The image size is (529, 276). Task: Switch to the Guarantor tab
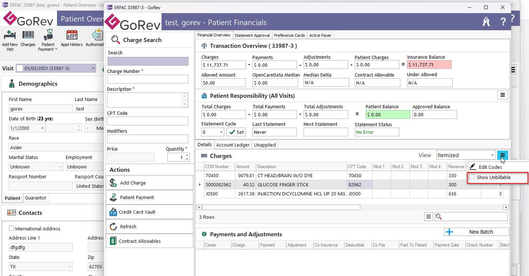click(x=35, y=198)
